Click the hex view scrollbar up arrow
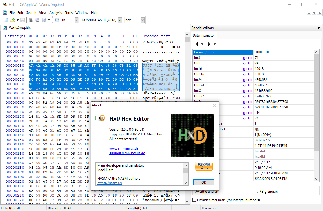 [187, 34]
